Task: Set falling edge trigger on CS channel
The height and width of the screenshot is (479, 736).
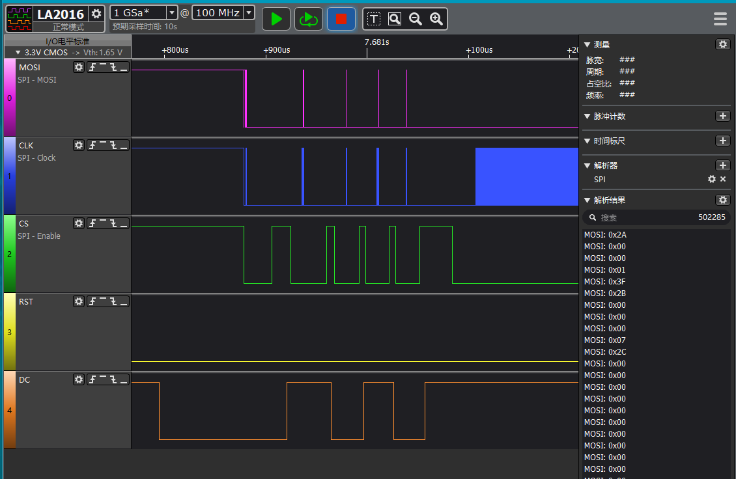Action: (x=113, y=223)
